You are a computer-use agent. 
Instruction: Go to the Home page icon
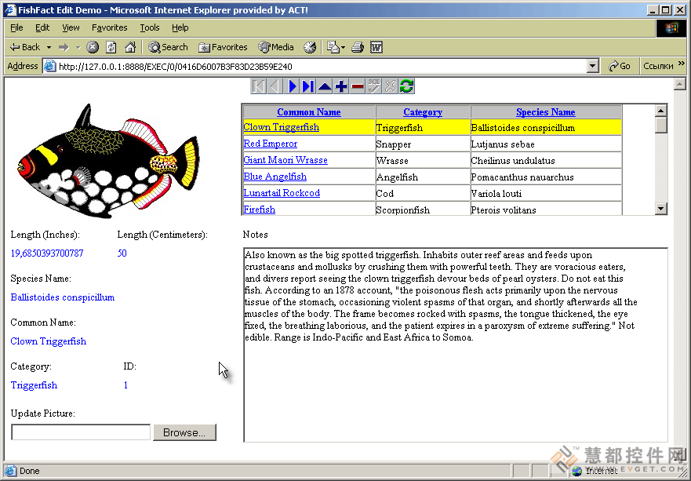click(130, 47)
